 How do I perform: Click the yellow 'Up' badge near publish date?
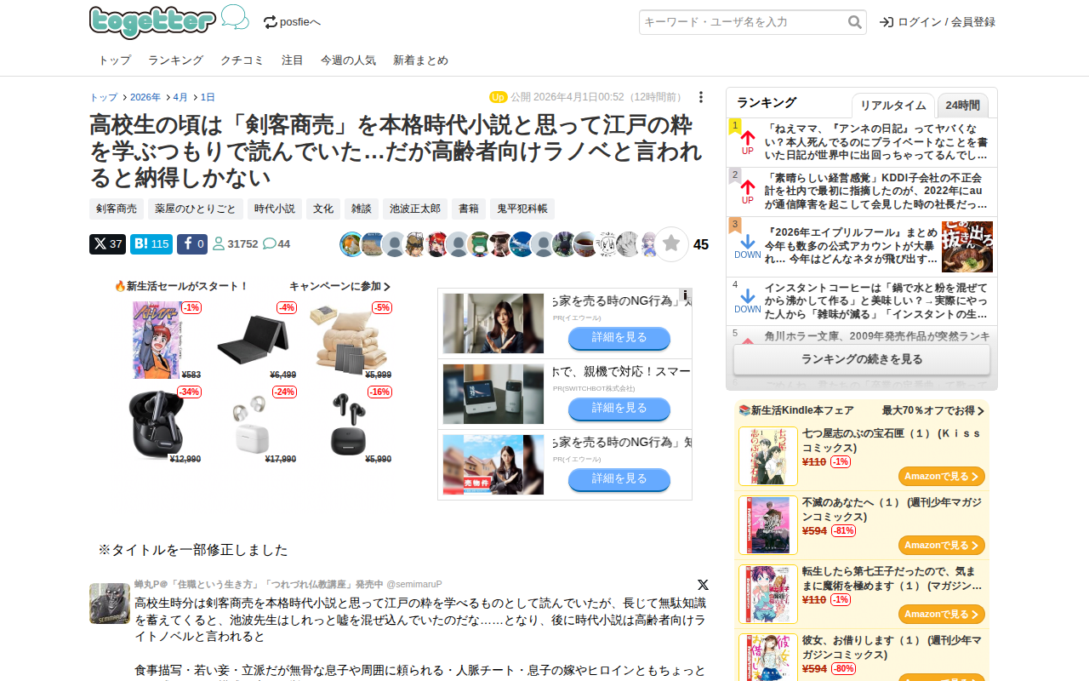pos(499,97)
